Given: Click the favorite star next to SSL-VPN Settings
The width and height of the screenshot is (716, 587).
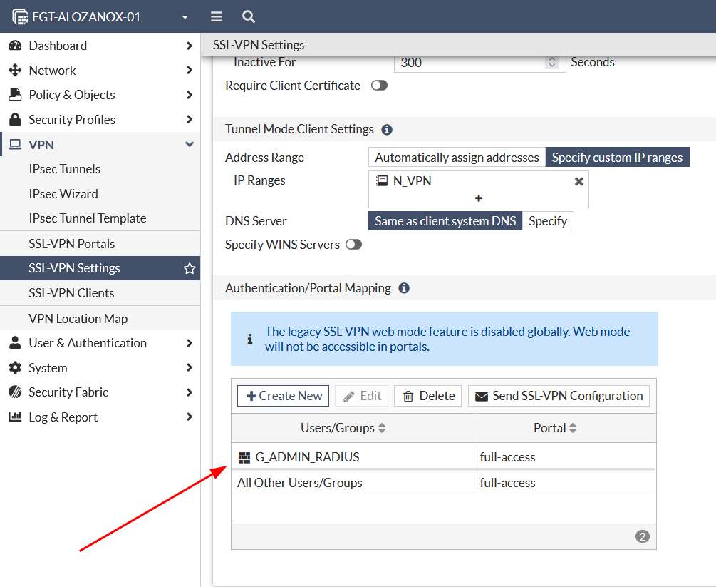Looking at the screenshot, I should (190, 268).
